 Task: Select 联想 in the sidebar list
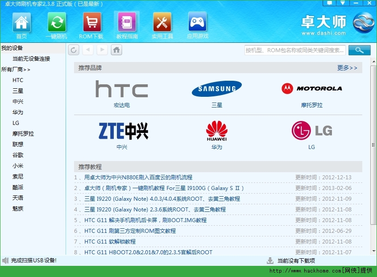tap(18, 144)
